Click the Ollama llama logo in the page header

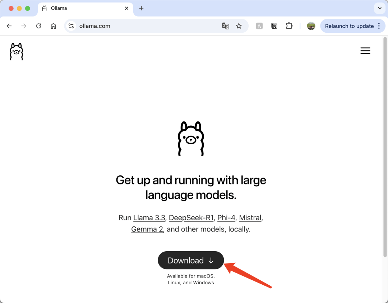16,51
